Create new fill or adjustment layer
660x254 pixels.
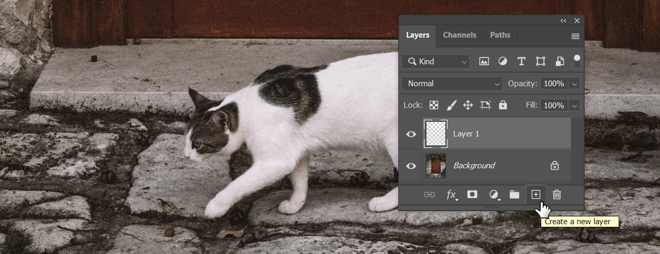[x=494, y=194]
